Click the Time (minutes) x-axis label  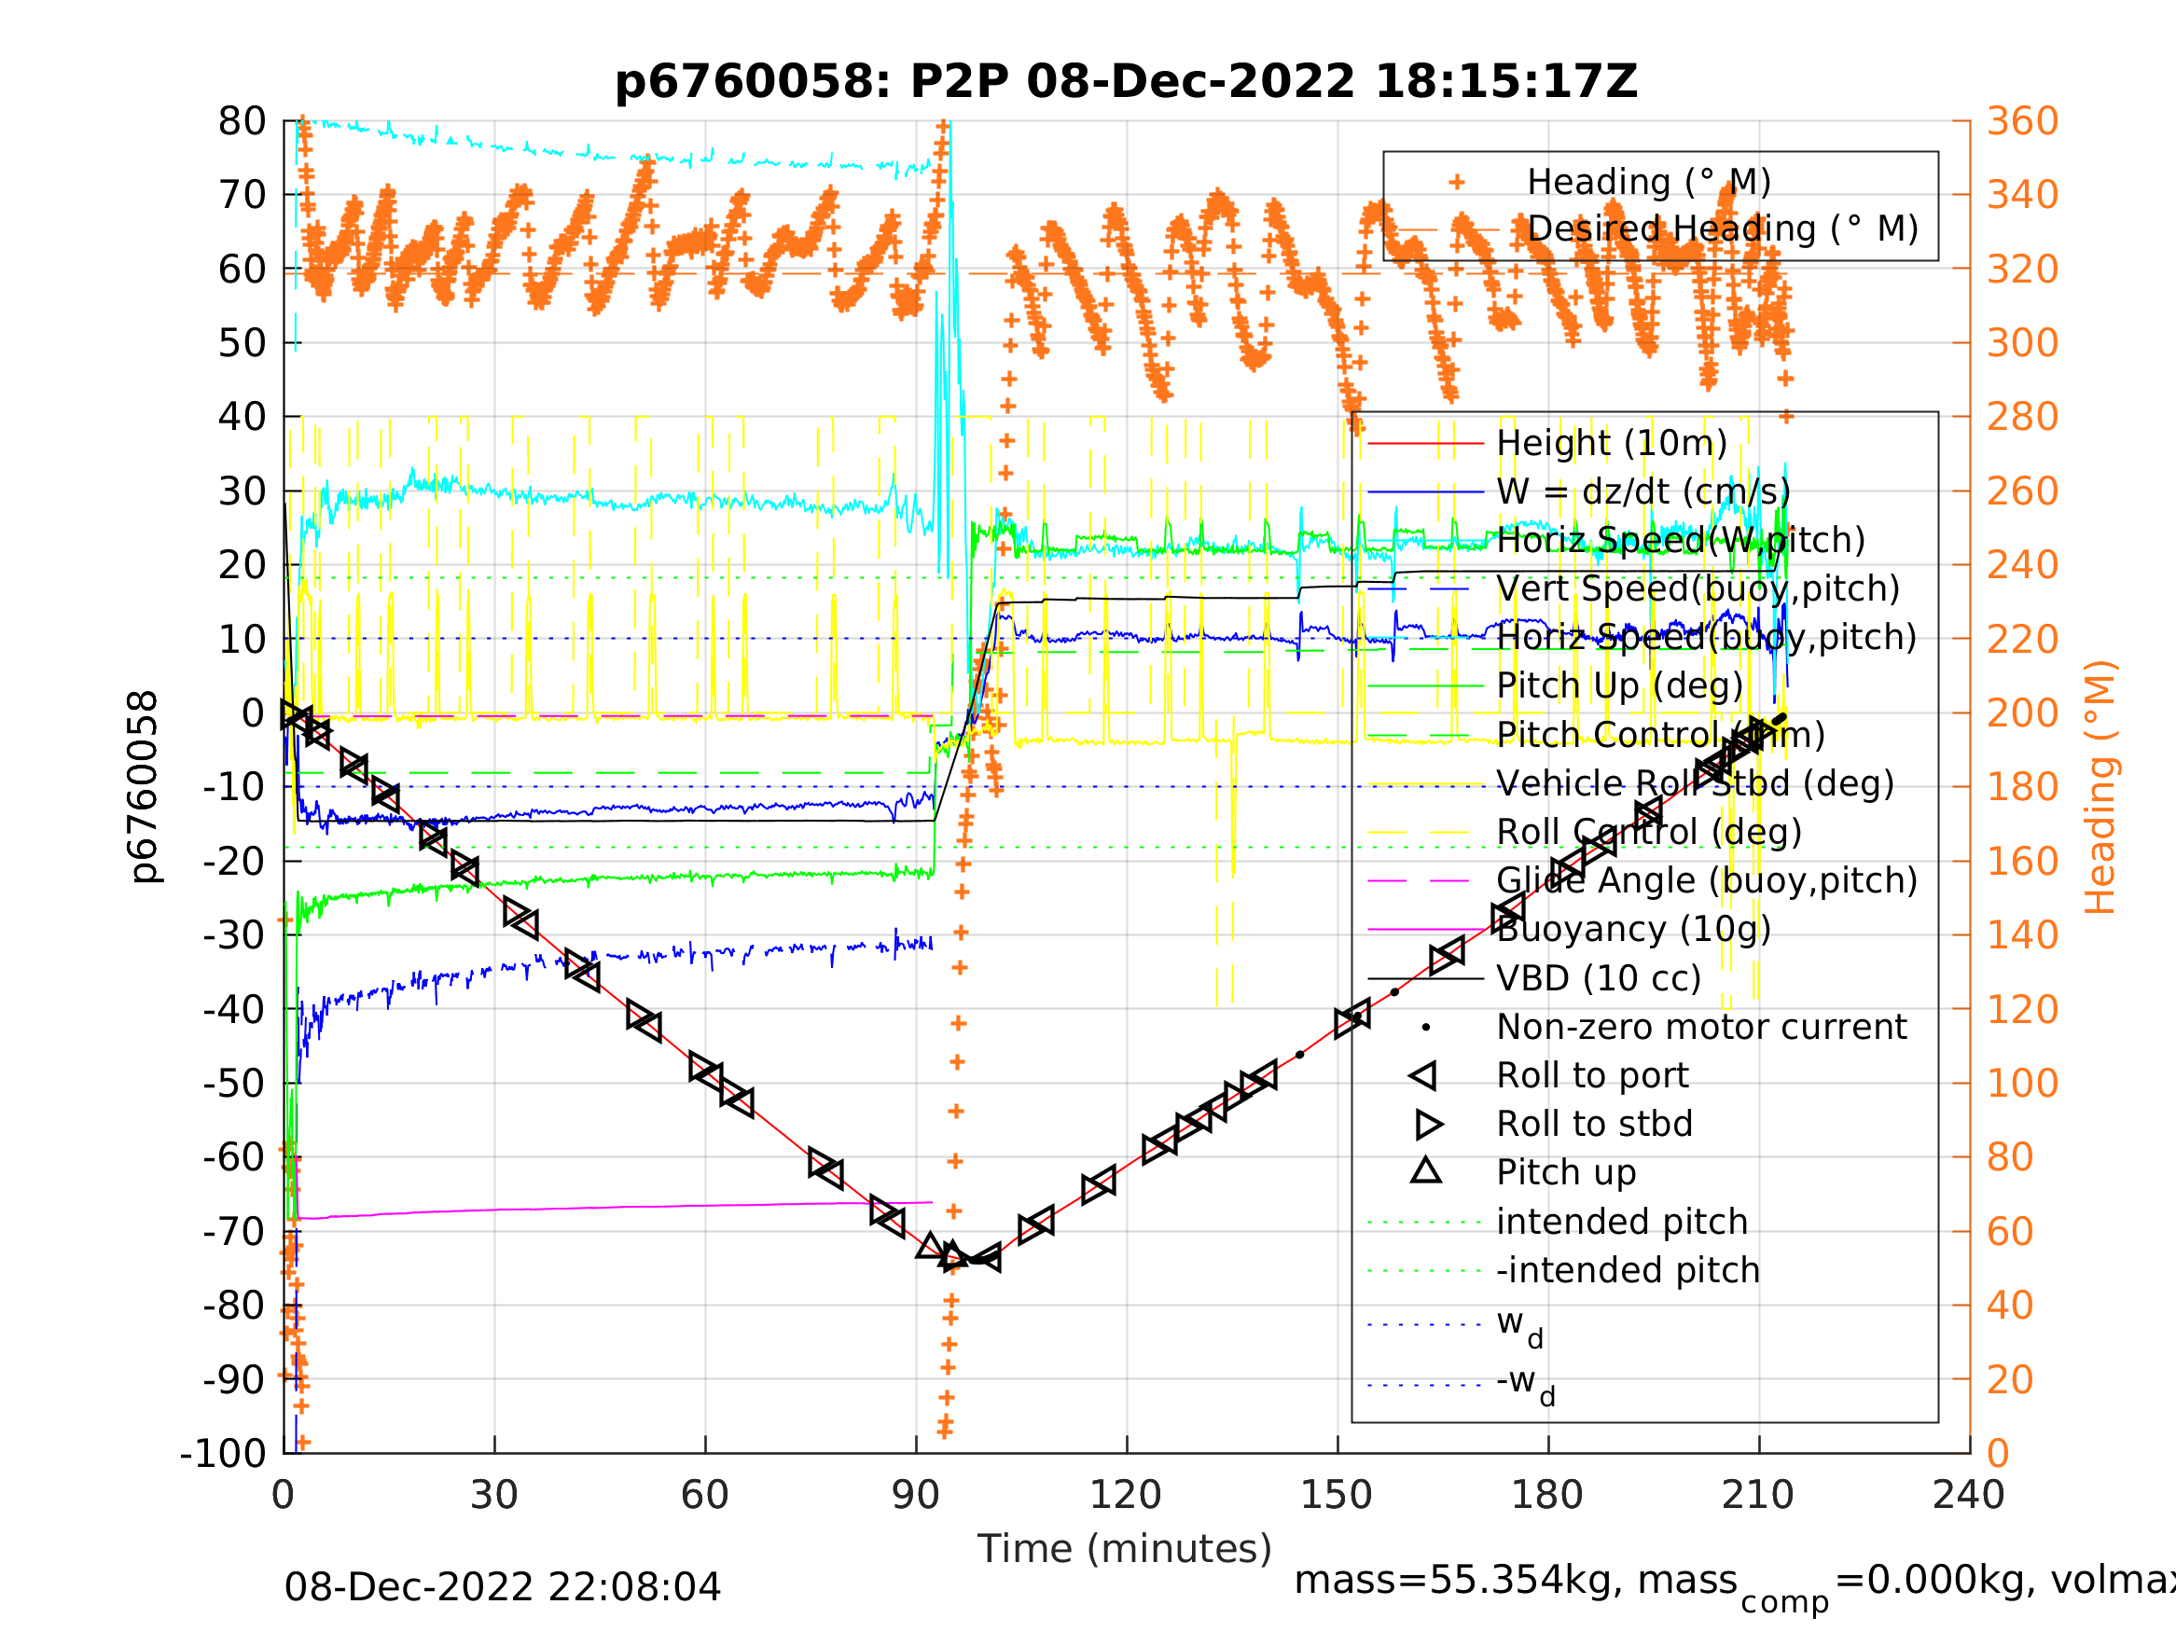pyautogui.click(x=1125, y=1548)
